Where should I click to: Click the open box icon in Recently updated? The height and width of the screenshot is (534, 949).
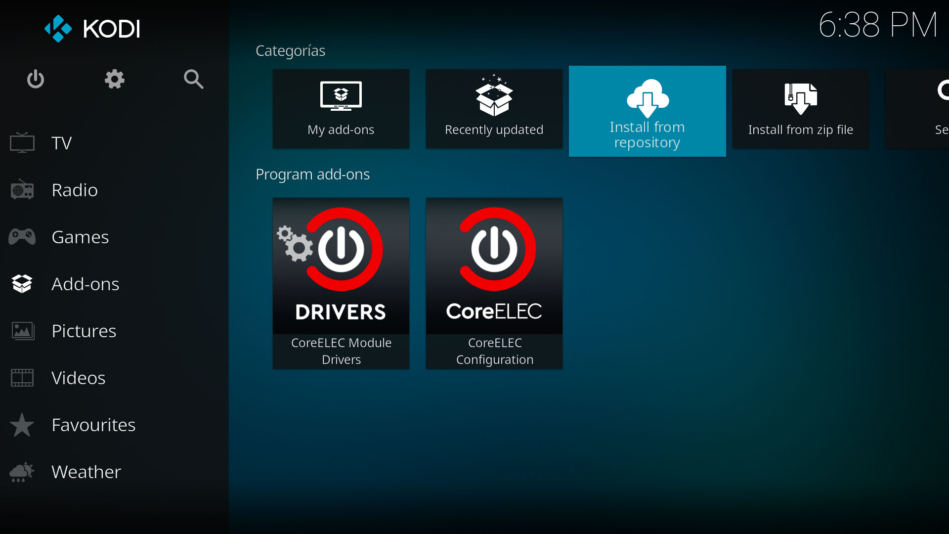pos(494,96)
